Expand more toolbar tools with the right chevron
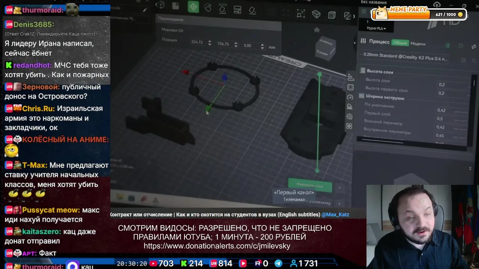Viewport: 479px width, 269px height. (354, 16)
